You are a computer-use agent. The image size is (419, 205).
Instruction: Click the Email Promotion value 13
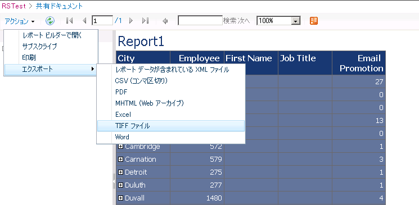point(379,120)
